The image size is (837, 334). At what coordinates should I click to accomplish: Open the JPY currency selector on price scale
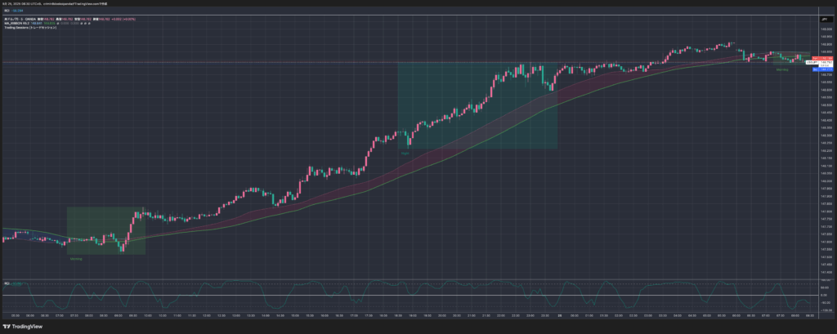click(x=823, y=17)
